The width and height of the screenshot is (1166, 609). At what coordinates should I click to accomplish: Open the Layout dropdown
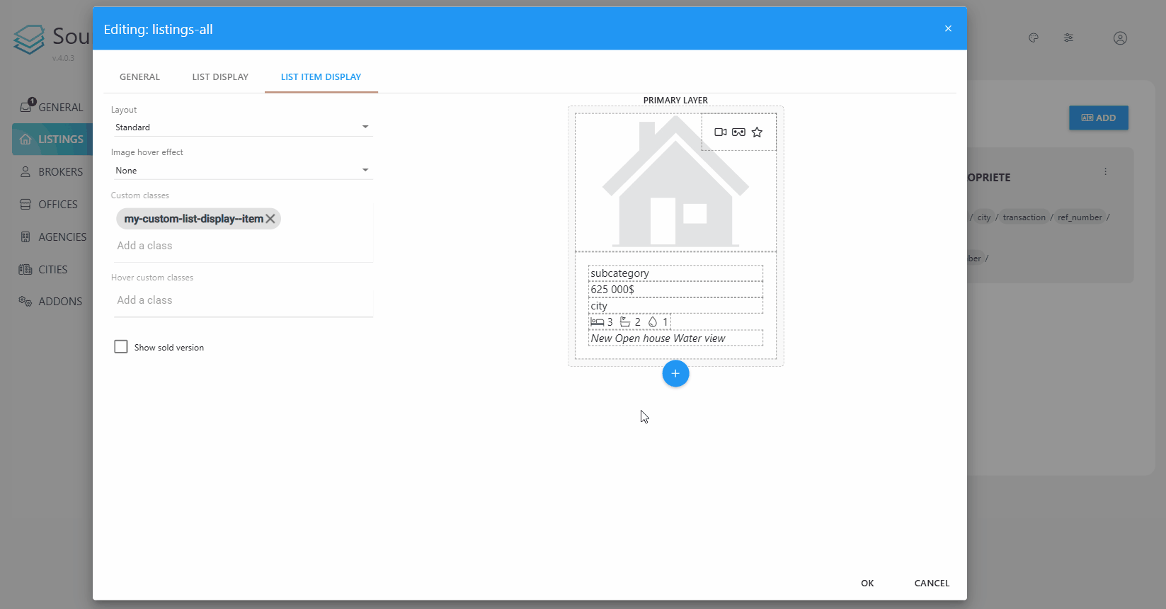pos(241,127)
